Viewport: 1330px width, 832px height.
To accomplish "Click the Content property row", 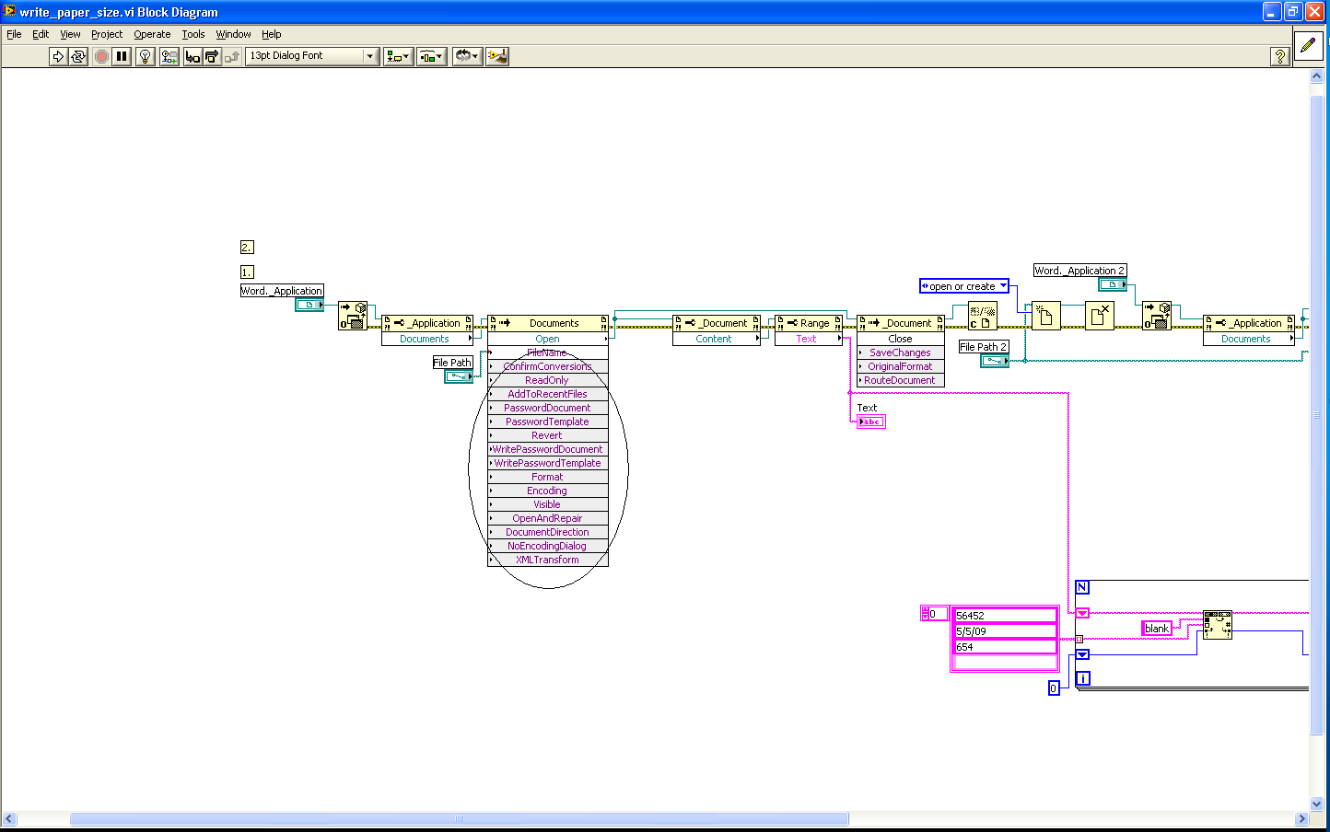I will (717, 339).
